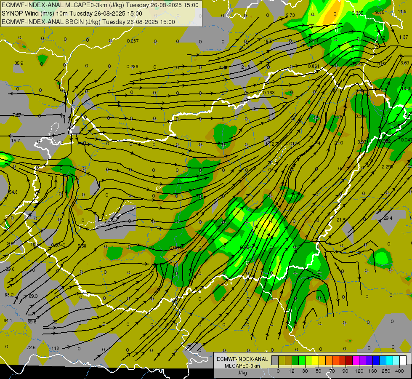This screenshot has width=412, height=379.
Task: Click the '11.8' data value
Action: click(402, 11)
